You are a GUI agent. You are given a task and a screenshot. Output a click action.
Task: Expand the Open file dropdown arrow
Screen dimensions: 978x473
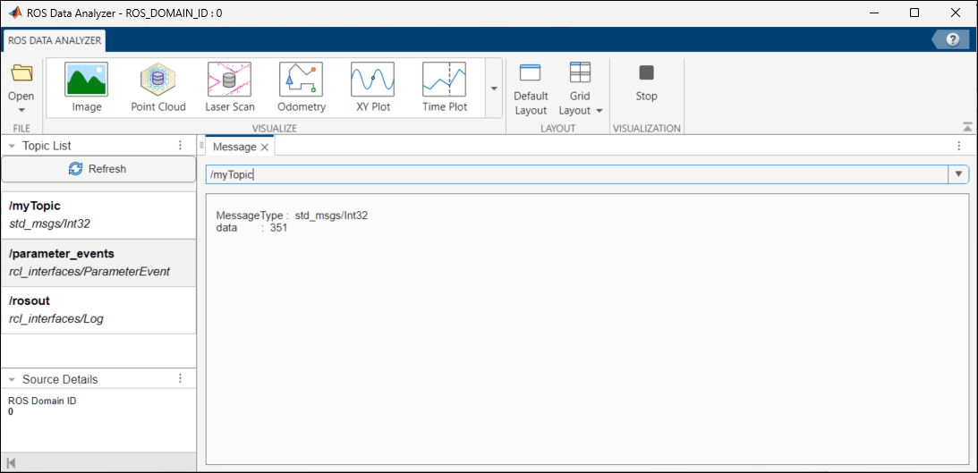point(21,110)
